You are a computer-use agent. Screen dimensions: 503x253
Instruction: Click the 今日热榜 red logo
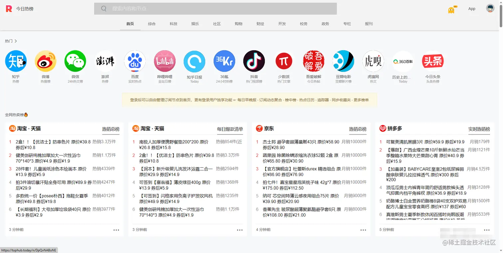coord(9,9)
